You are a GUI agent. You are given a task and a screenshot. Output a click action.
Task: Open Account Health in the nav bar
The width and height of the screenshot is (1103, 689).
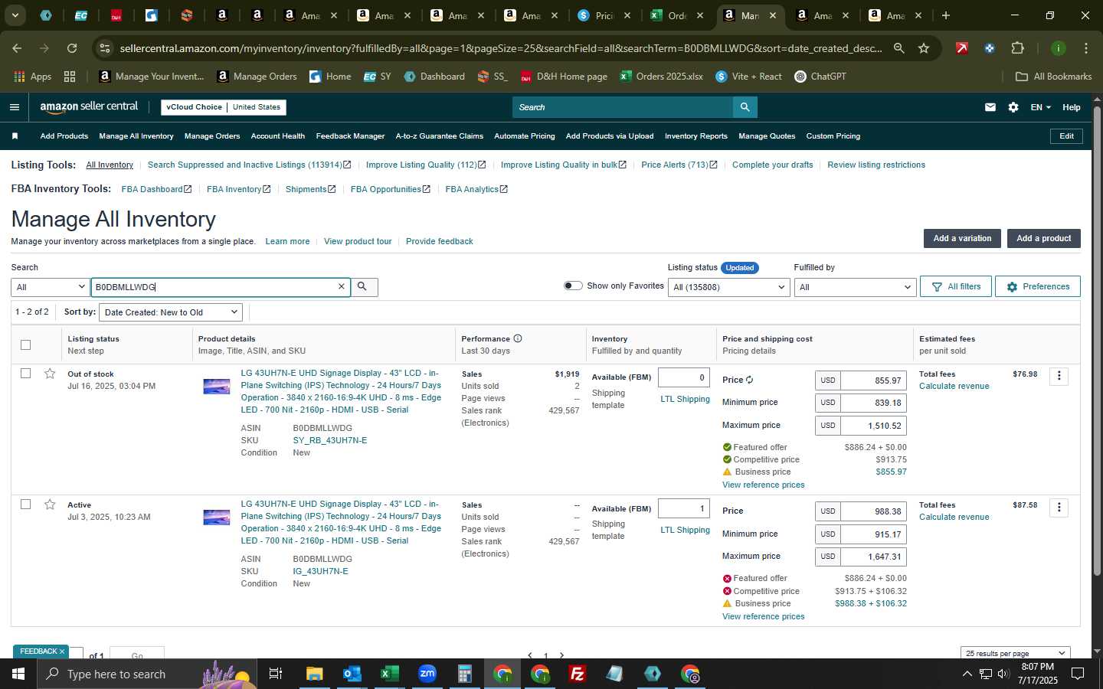pos(278,136)
